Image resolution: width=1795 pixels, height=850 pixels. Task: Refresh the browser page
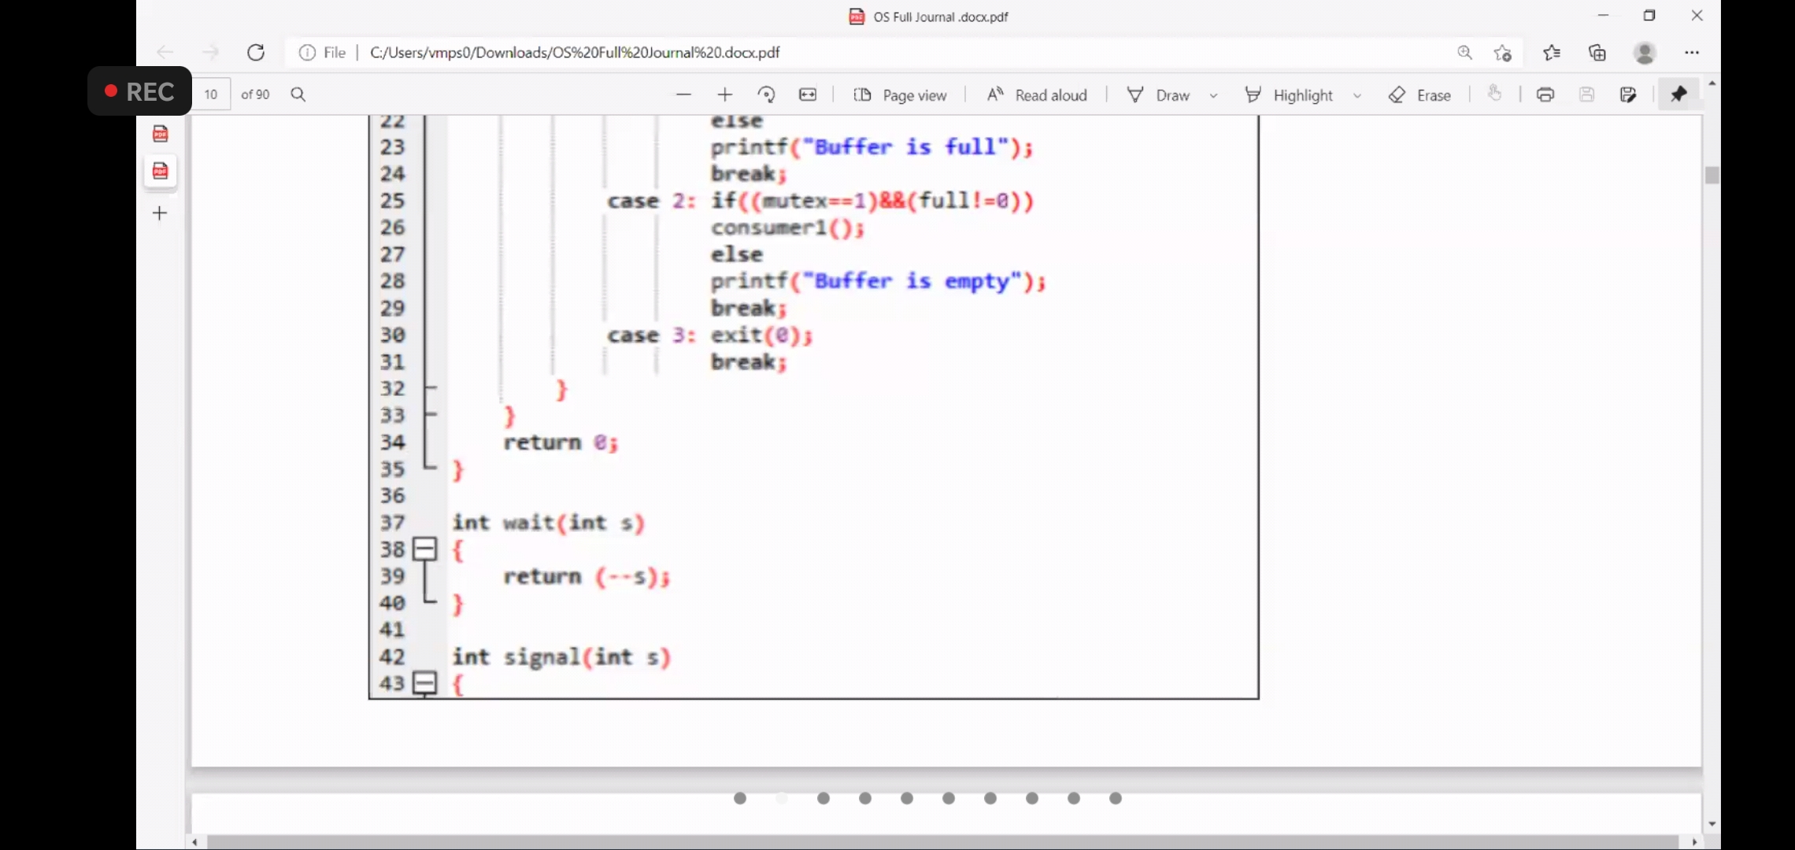point(256,53)
